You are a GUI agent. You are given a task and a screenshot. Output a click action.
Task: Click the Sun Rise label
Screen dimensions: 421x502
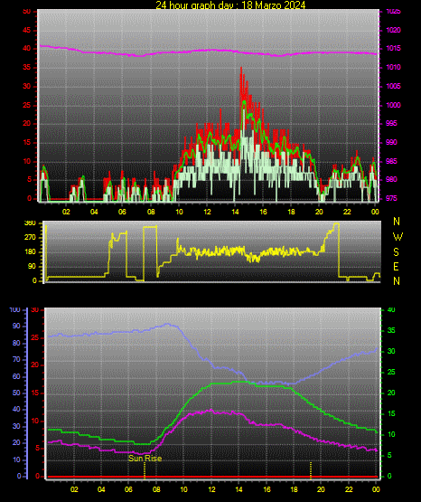[145, 459]
